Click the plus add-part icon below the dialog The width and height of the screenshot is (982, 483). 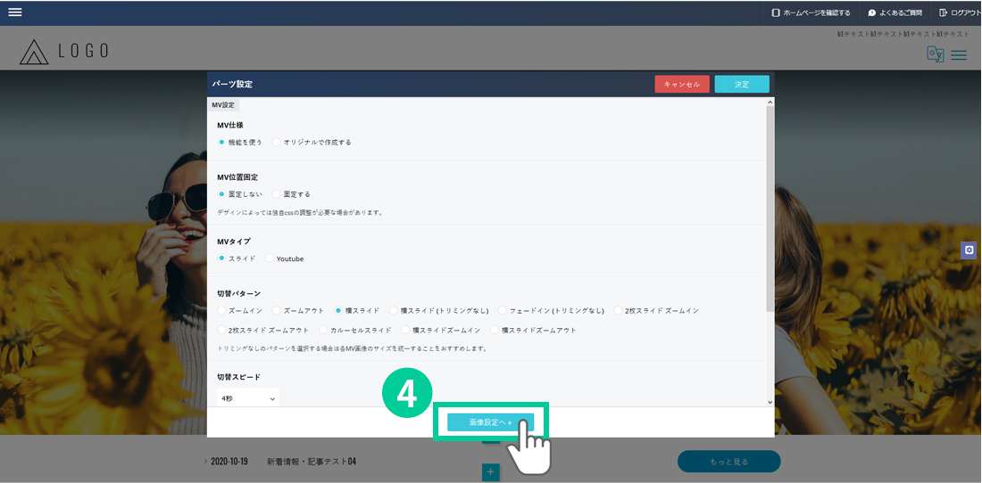tap(490, 471)
